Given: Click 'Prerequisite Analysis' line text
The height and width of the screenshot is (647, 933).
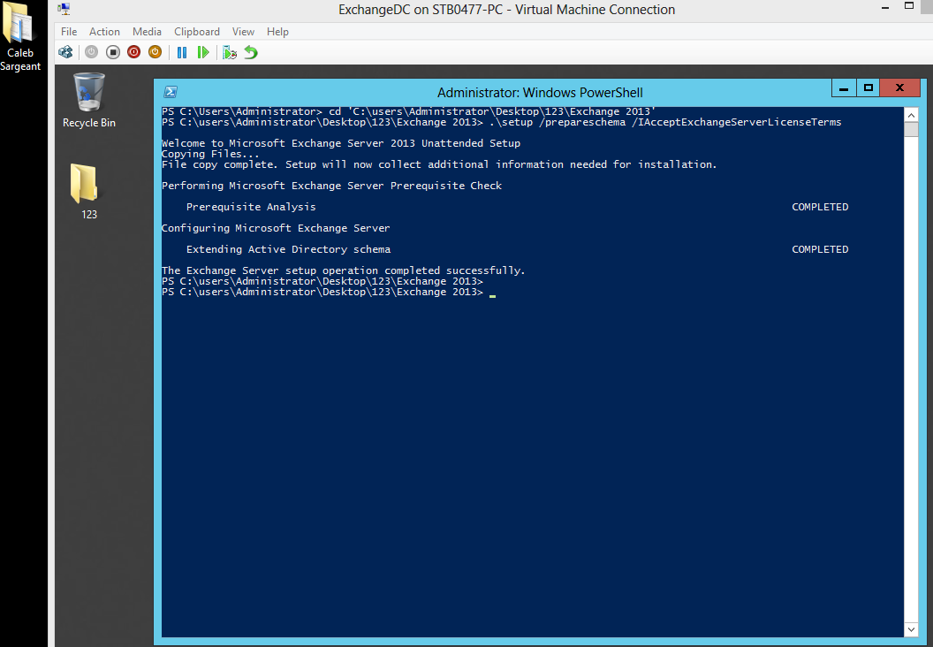Looking at the screenshot, I should (x=251, y=207).
